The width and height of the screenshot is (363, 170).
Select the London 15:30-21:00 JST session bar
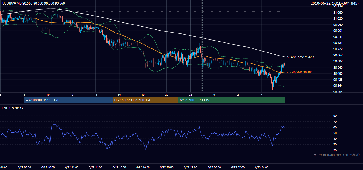pos(145,100)
